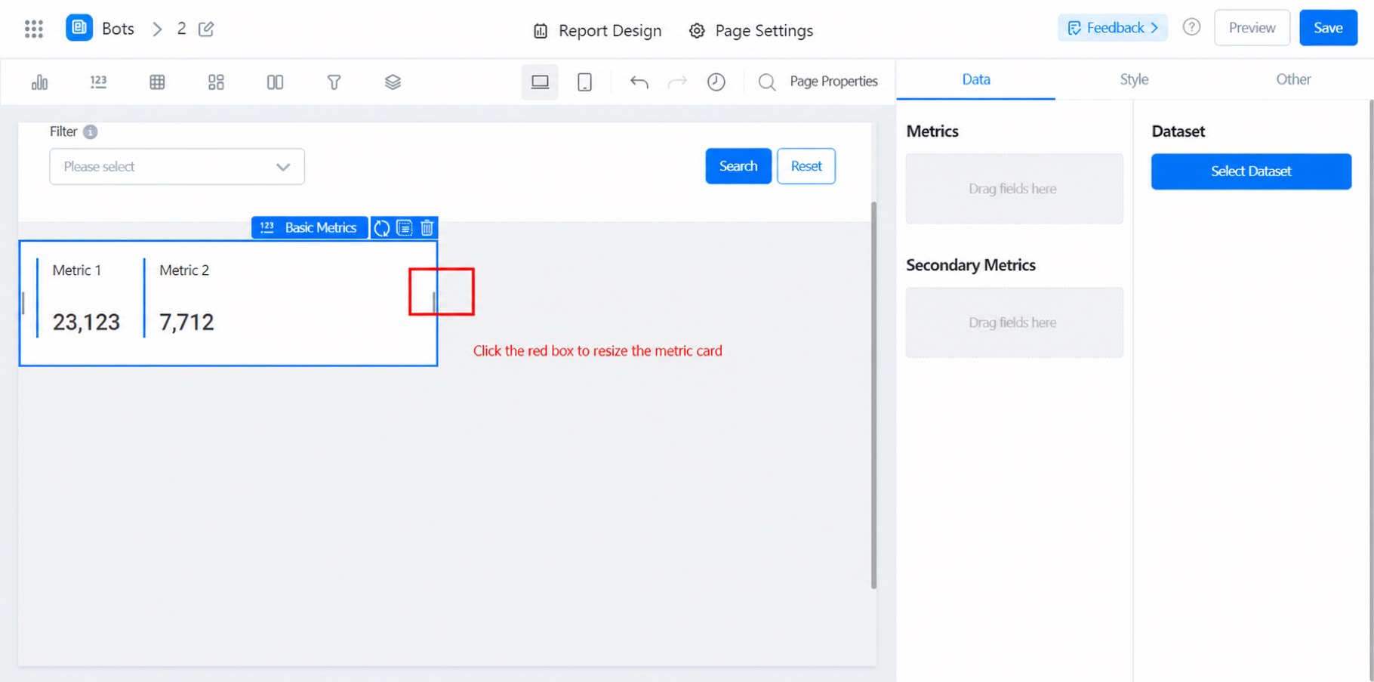Choose the filter funnel icon
Screen dimensions: 1374x682
click(334, 82)
